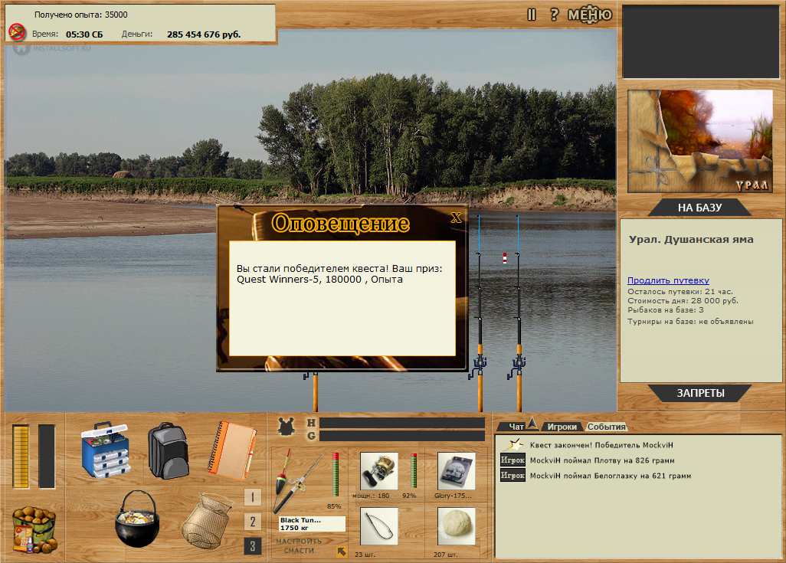Click the Урал. Душанская яма title
786x563 pixels.
coord(691,240)
